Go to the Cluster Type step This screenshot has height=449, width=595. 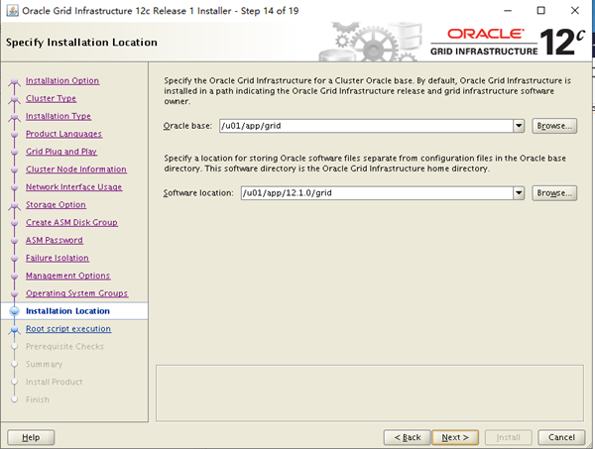[51, 98]
